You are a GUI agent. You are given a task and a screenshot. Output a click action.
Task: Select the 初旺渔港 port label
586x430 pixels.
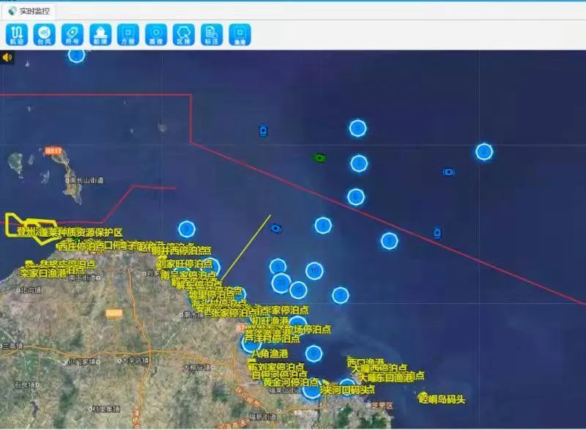coord(270,321)
